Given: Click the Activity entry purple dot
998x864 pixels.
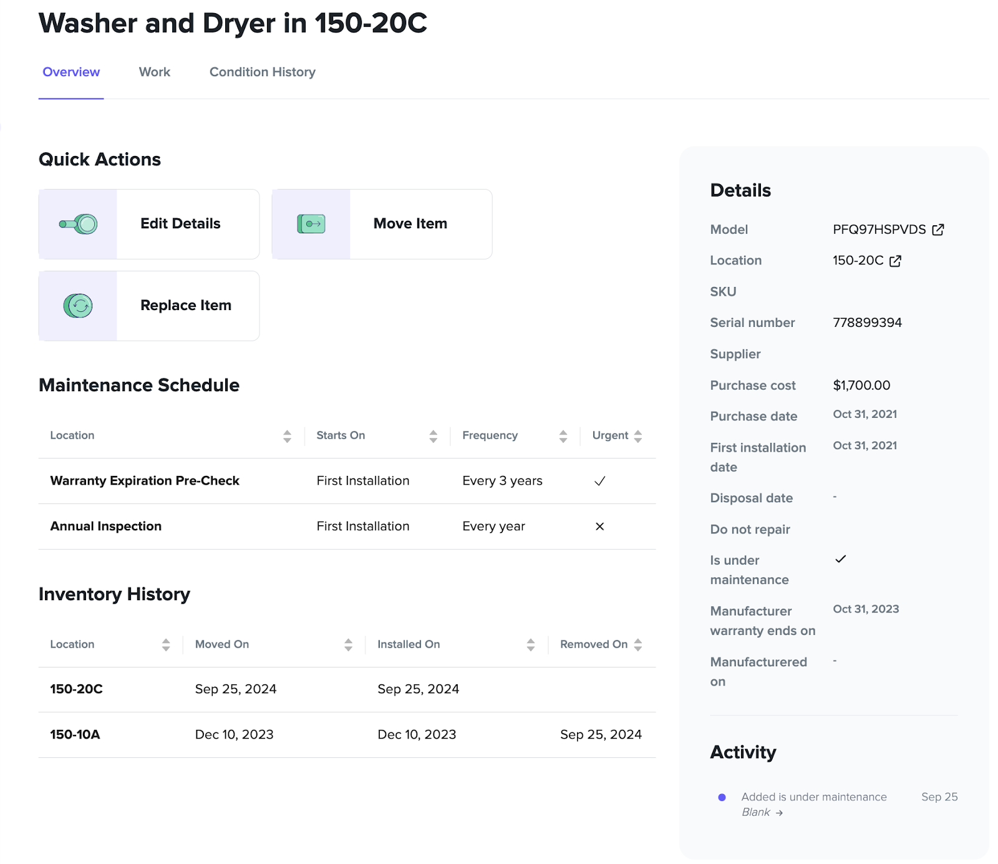Looking at the screenshot, I should (722, 797).
